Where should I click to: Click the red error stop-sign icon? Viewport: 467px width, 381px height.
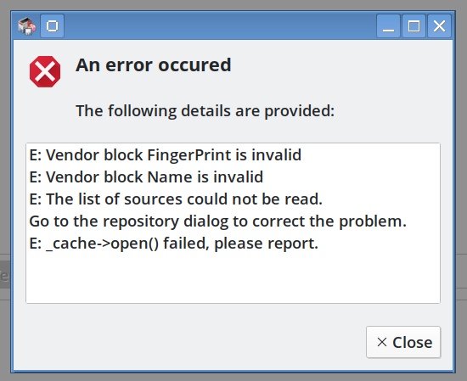coord(45,72)
